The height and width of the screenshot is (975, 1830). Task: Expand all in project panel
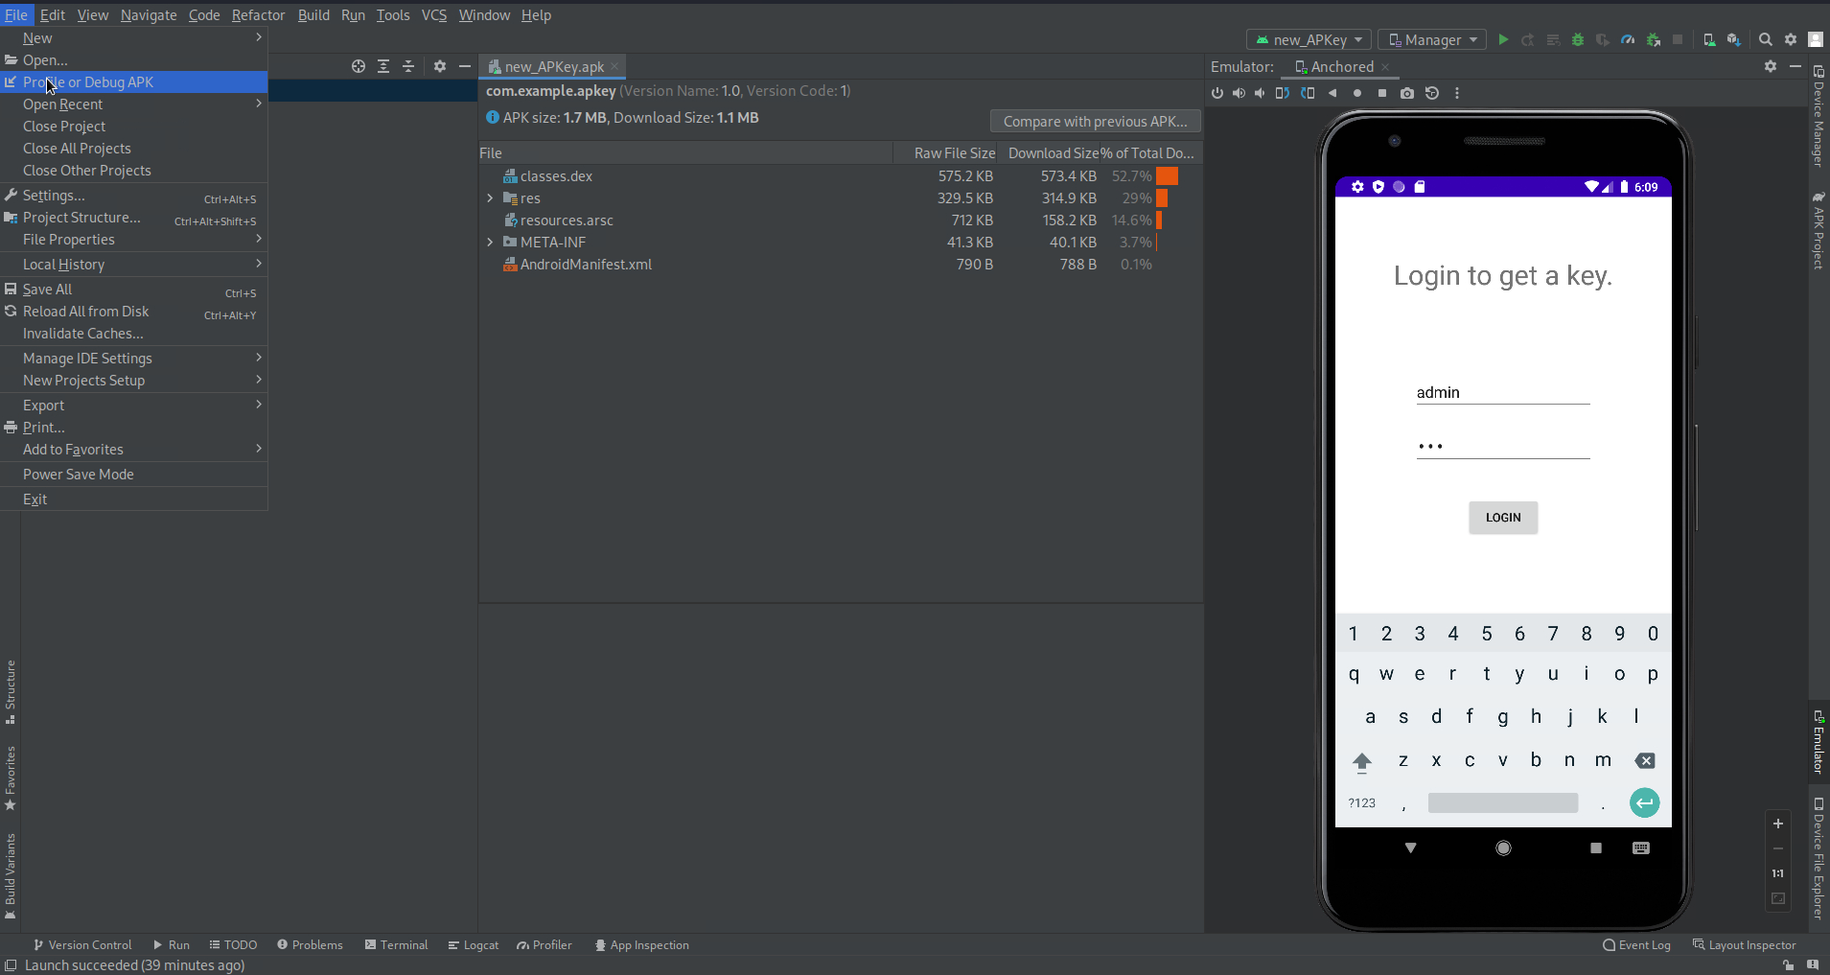click(383, 66)
